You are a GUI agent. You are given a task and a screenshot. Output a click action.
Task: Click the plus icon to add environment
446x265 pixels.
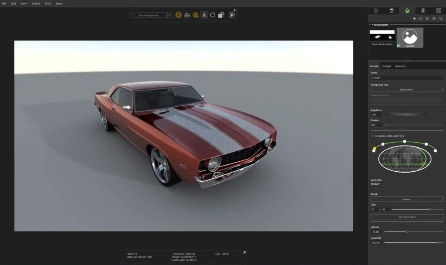(x=414, y=19)
